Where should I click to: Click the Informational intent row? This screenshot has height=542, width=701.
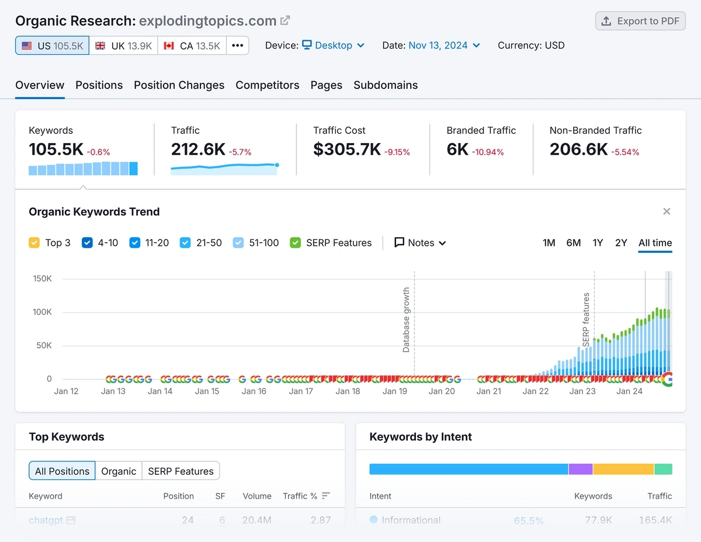521,520
